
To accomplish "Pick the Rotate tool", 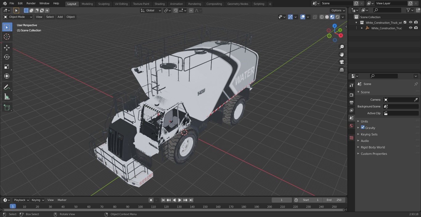I will [7, 57].
